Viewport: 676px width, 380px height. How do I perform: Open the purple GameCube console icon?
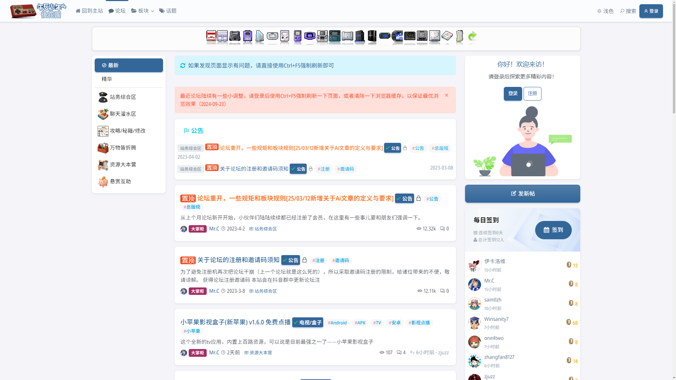248,36
